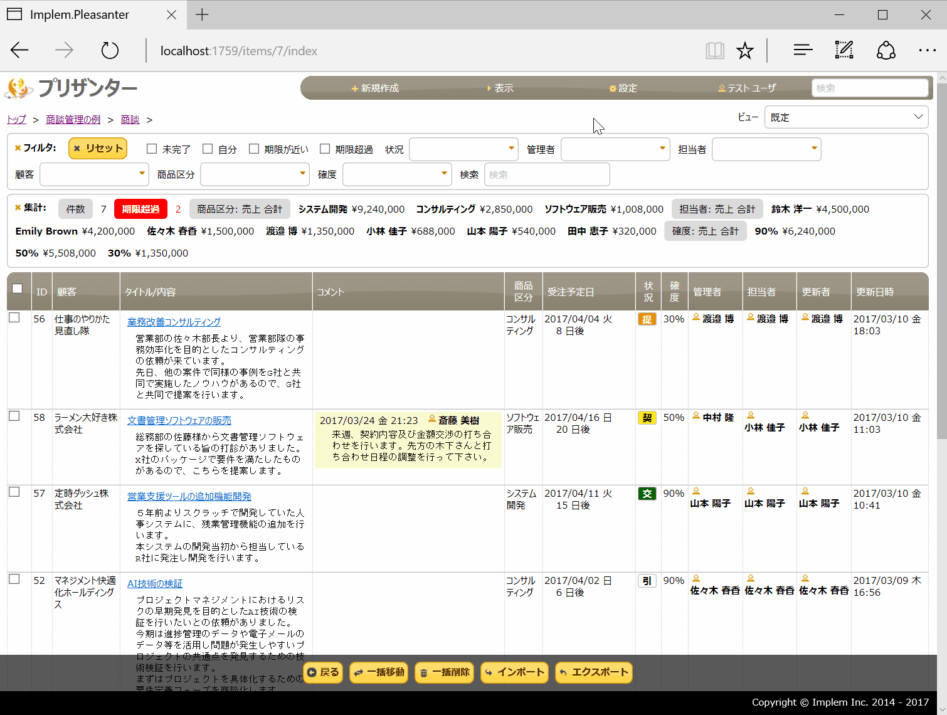Click status badge 引 in row 52
This screenshot has height=715, width=947.
coord(647,581)
